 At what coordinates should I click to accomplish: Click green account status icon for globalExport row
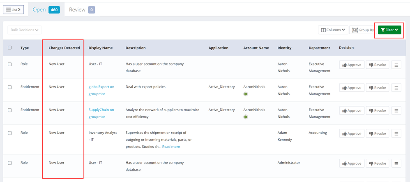coord(246,94)
